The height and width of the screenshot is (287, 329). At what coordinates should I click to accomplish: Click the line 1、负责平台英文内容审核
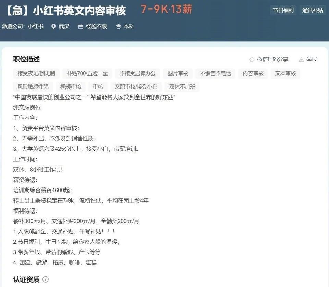coord(46,128)
